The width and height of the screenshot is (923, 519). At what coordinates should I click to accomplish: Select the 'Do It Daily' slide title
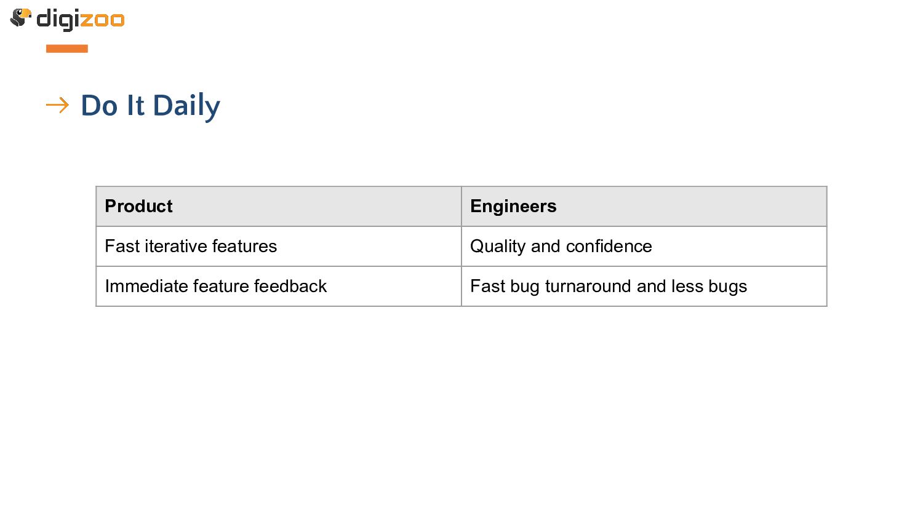click(150, 106)
